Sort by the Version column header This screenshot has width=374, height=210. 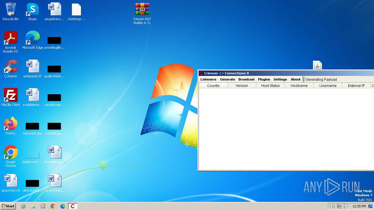pos(242,86)
